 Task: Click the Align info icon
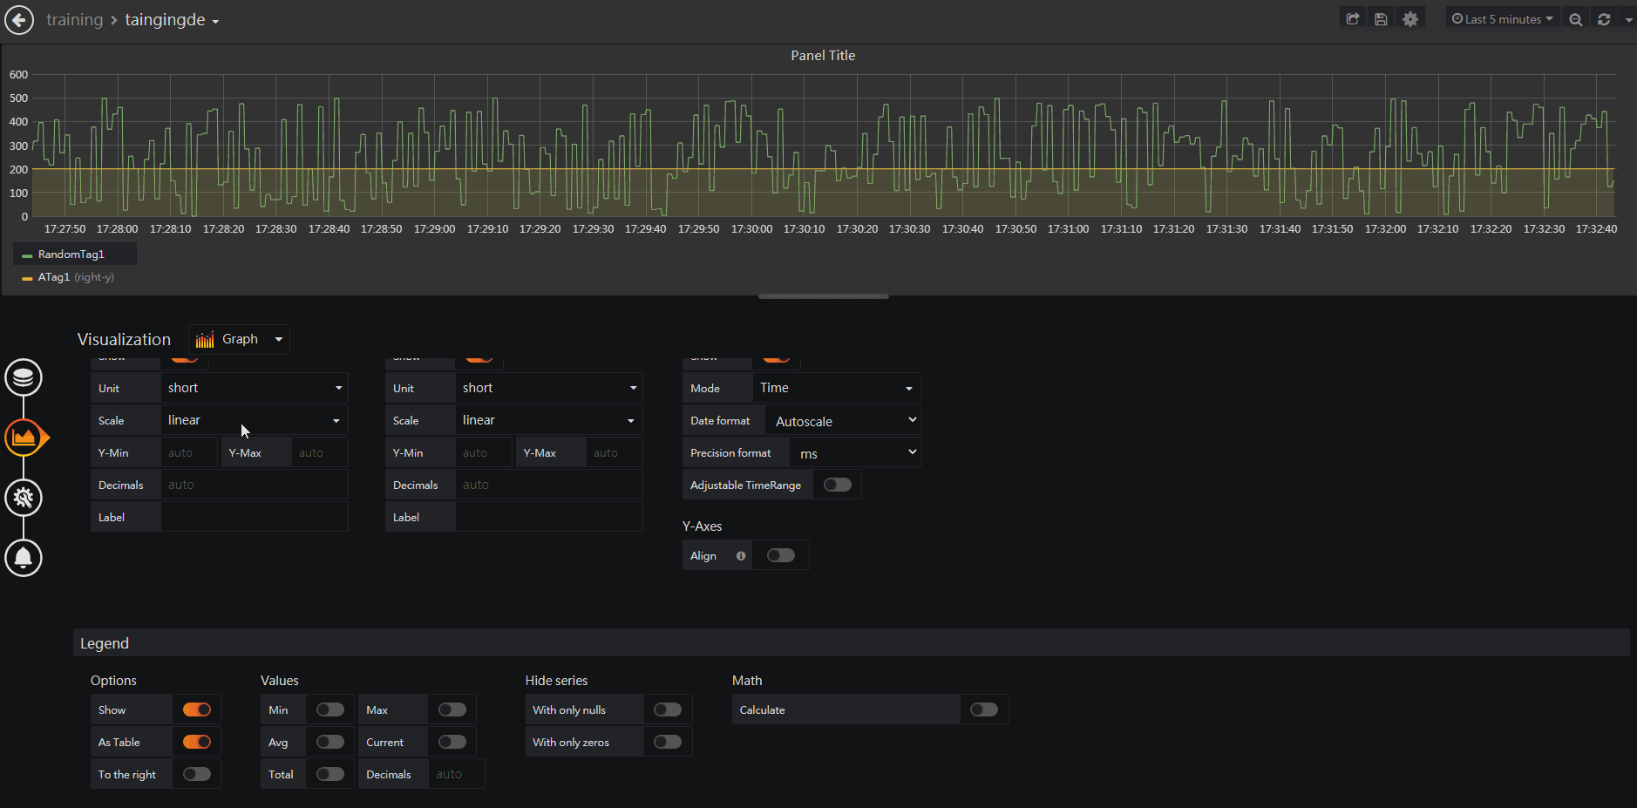point(741,556)
